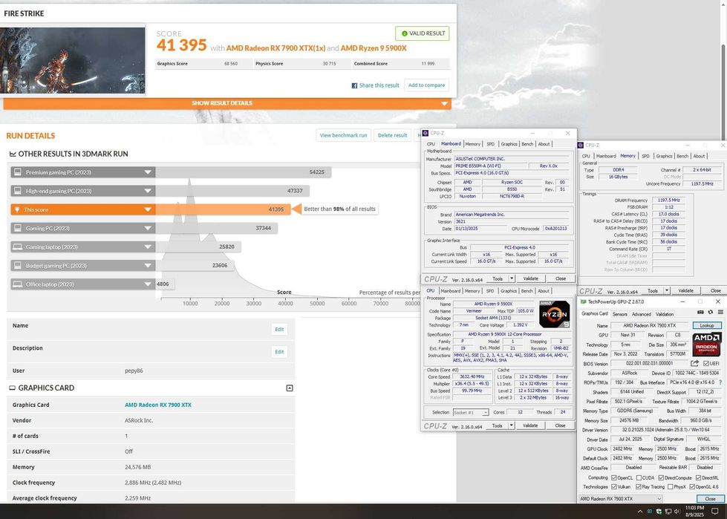Click the Bus Interface question mark in GPU-Z
727x519 pixels.
[x=720, y=383]
